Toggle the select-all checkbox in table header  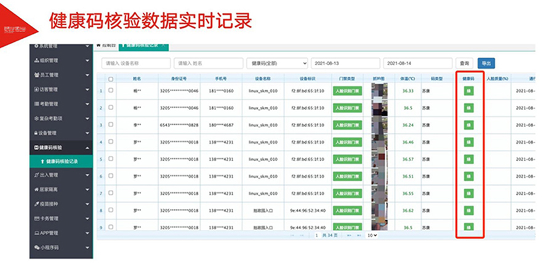point(111,79)
